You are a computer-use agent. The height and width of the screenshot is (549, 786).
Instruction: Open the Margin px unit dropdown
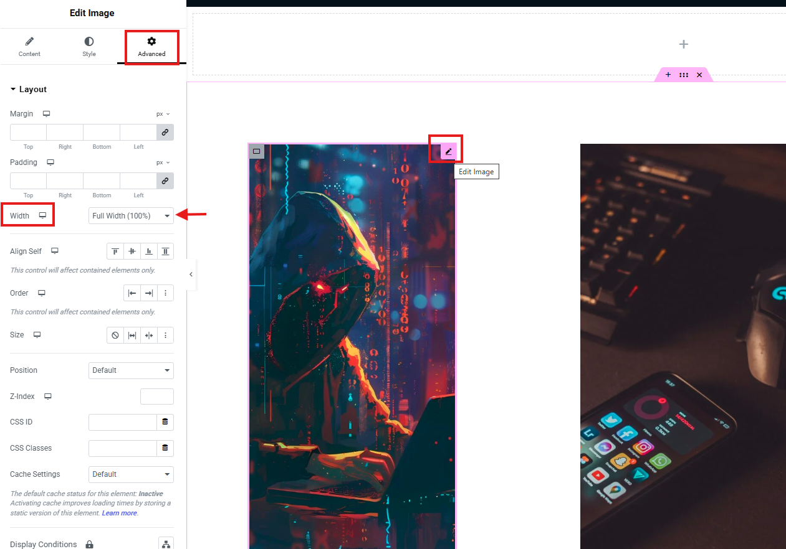[163, 115]
